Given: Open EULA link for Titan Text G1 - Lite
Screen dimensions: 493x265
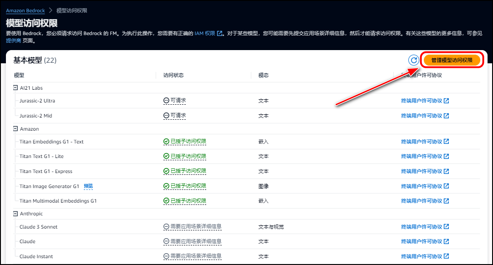Looking at the screenshot, I should pyautogui.click(x=425, y=156).
